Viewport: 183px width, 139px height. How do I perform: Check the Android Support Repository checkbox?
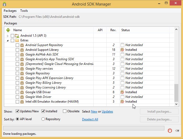tap(17, 45)
